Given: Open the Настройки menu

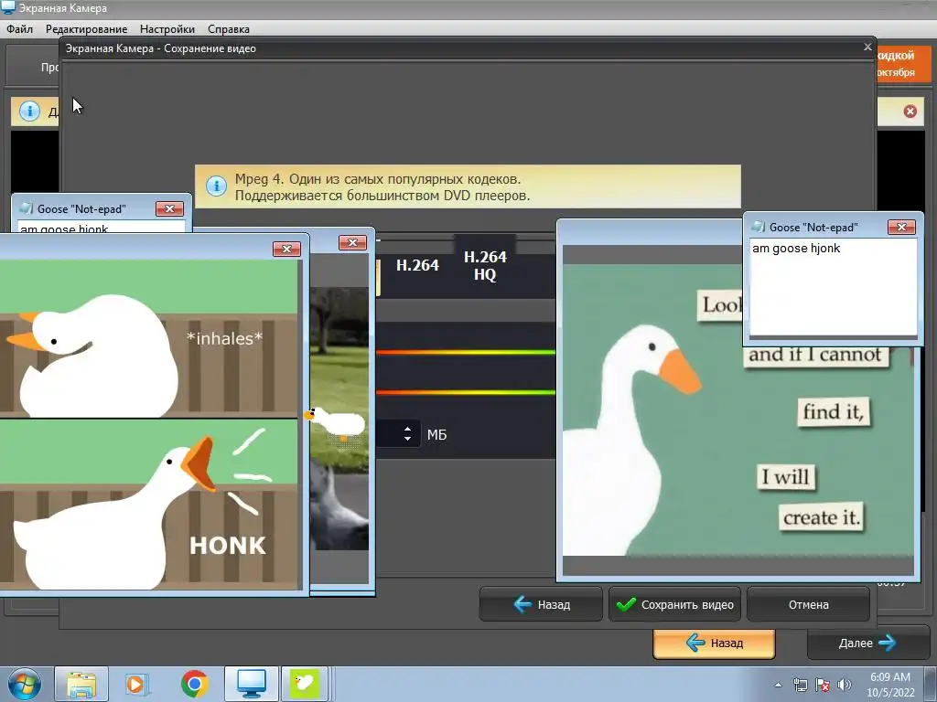Looking at the screenshot, I should [167, 28].
